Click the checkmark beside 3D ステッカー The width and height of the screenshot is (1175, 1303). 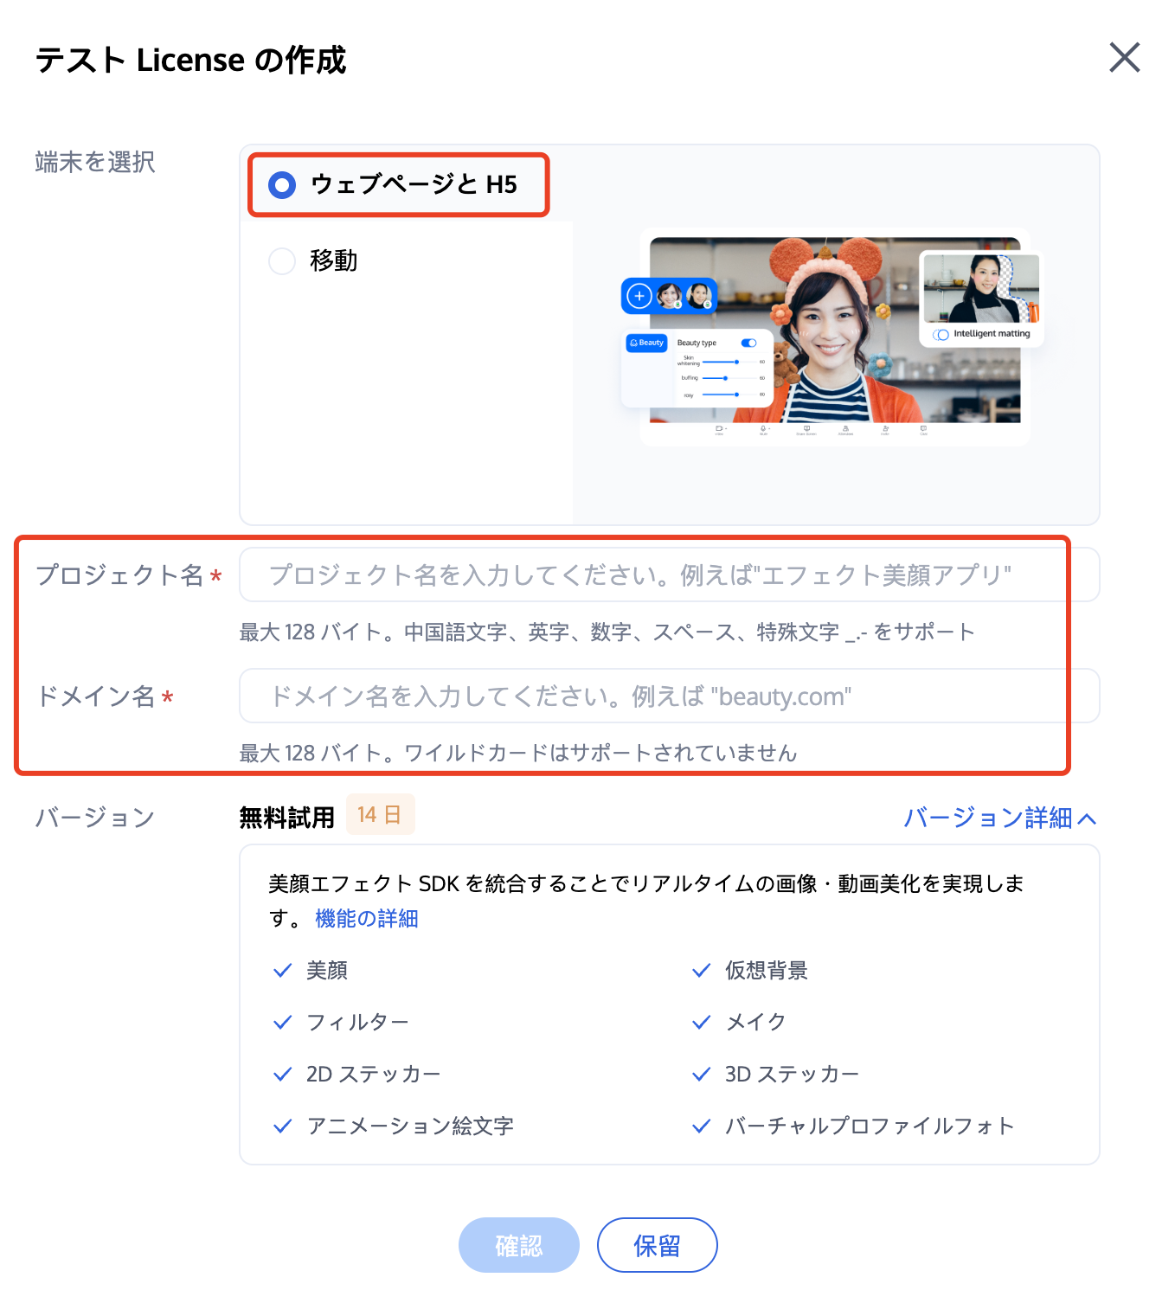701,1074
